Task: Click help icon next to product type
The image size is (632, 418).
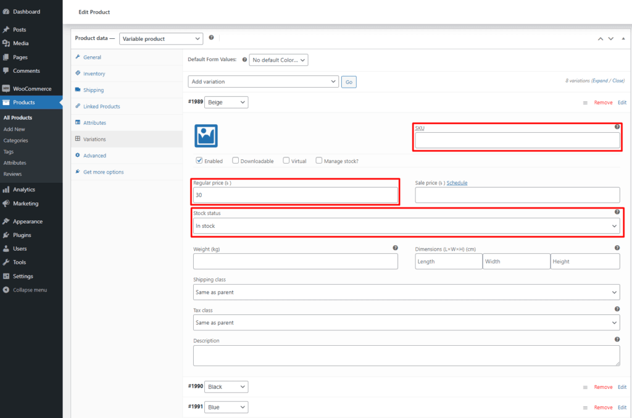Action: tap(211, 38)
